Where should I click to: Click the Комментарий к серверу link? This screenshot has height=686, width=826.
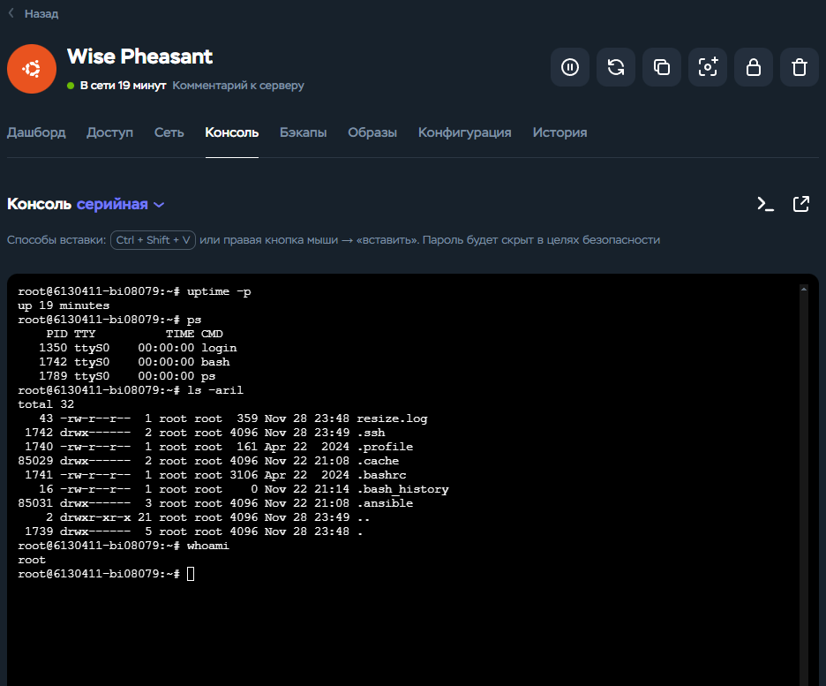coord(238,86)
